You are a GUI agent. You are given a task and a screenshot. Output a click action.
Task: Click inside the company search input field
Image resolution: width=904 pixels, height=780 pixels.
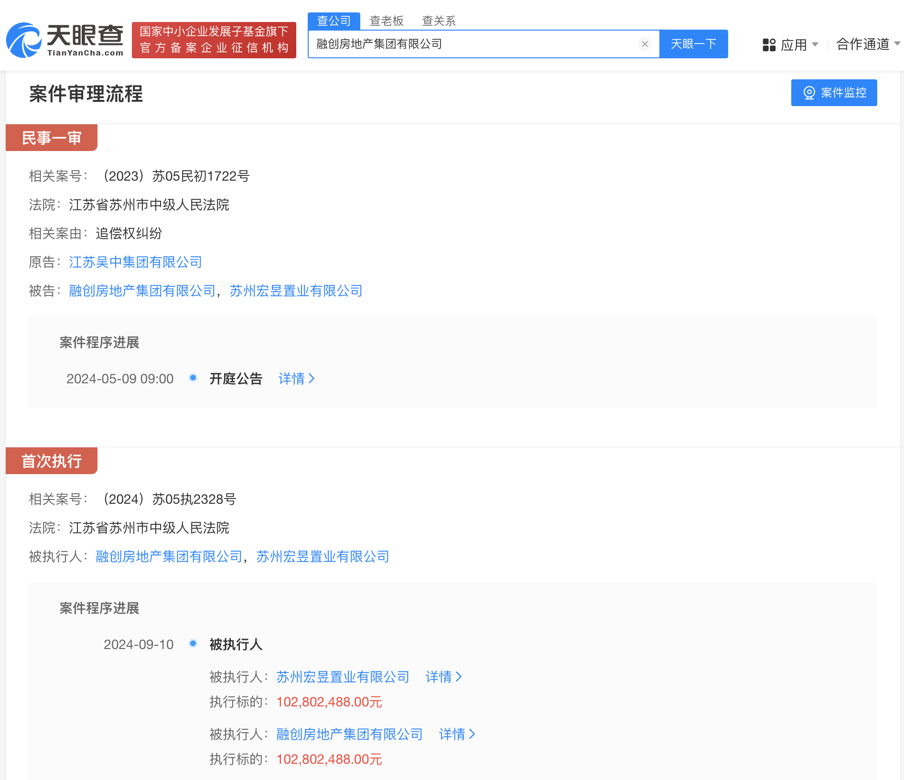coord(478,43)
